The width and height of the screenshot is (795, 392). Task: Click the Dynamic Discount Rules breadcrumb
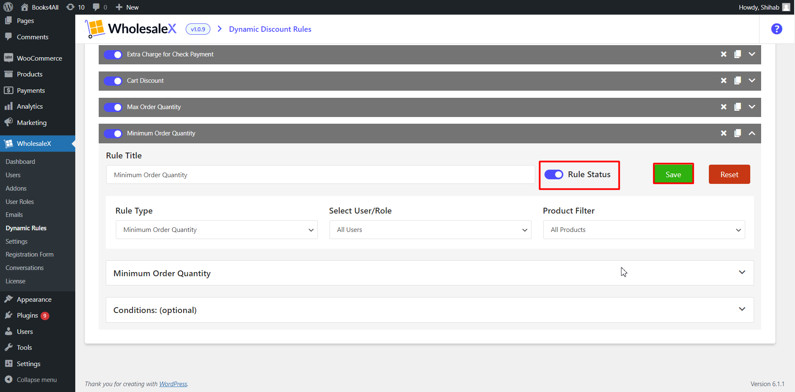coord(270,29)
